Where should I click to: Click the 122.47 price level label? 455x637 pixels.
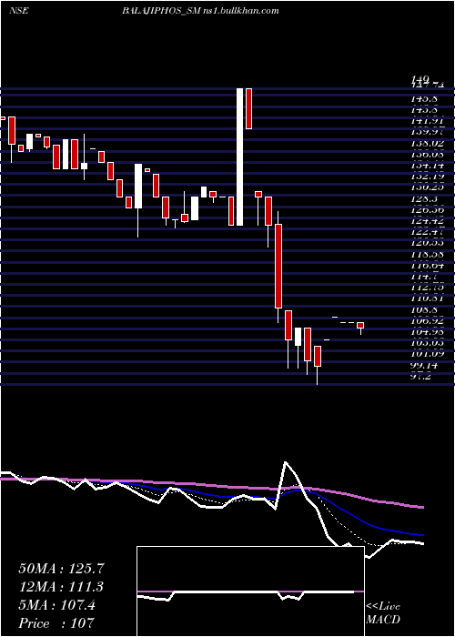pyautogui.click(x=428, y=232)
